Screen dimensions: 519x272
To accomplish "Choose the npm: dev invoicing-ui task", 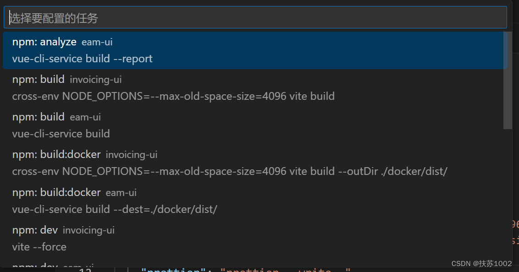I will pos(35,230).
